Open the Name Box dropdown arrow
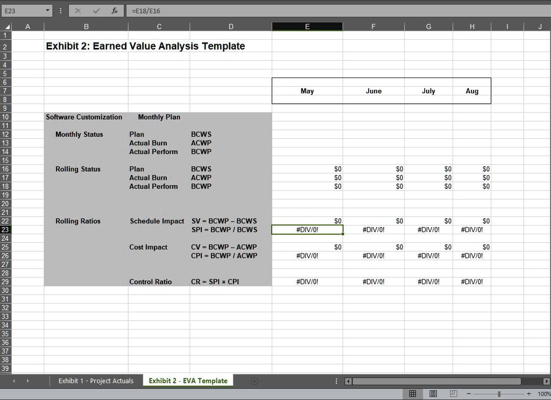The height and width of the screenshot is (400, 551). point(47,10)
